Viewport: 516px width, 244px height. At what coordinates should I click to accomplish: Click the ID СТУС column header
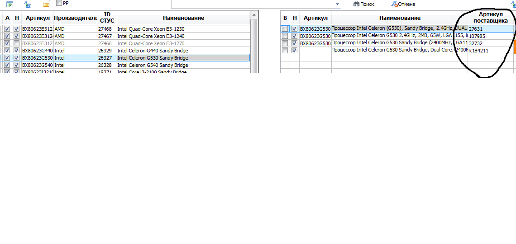[107, 18]
